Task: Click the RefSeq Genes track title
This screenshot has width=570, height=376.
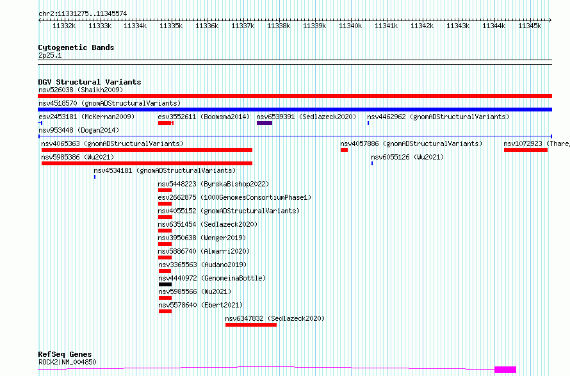Action: click(65, 354)
